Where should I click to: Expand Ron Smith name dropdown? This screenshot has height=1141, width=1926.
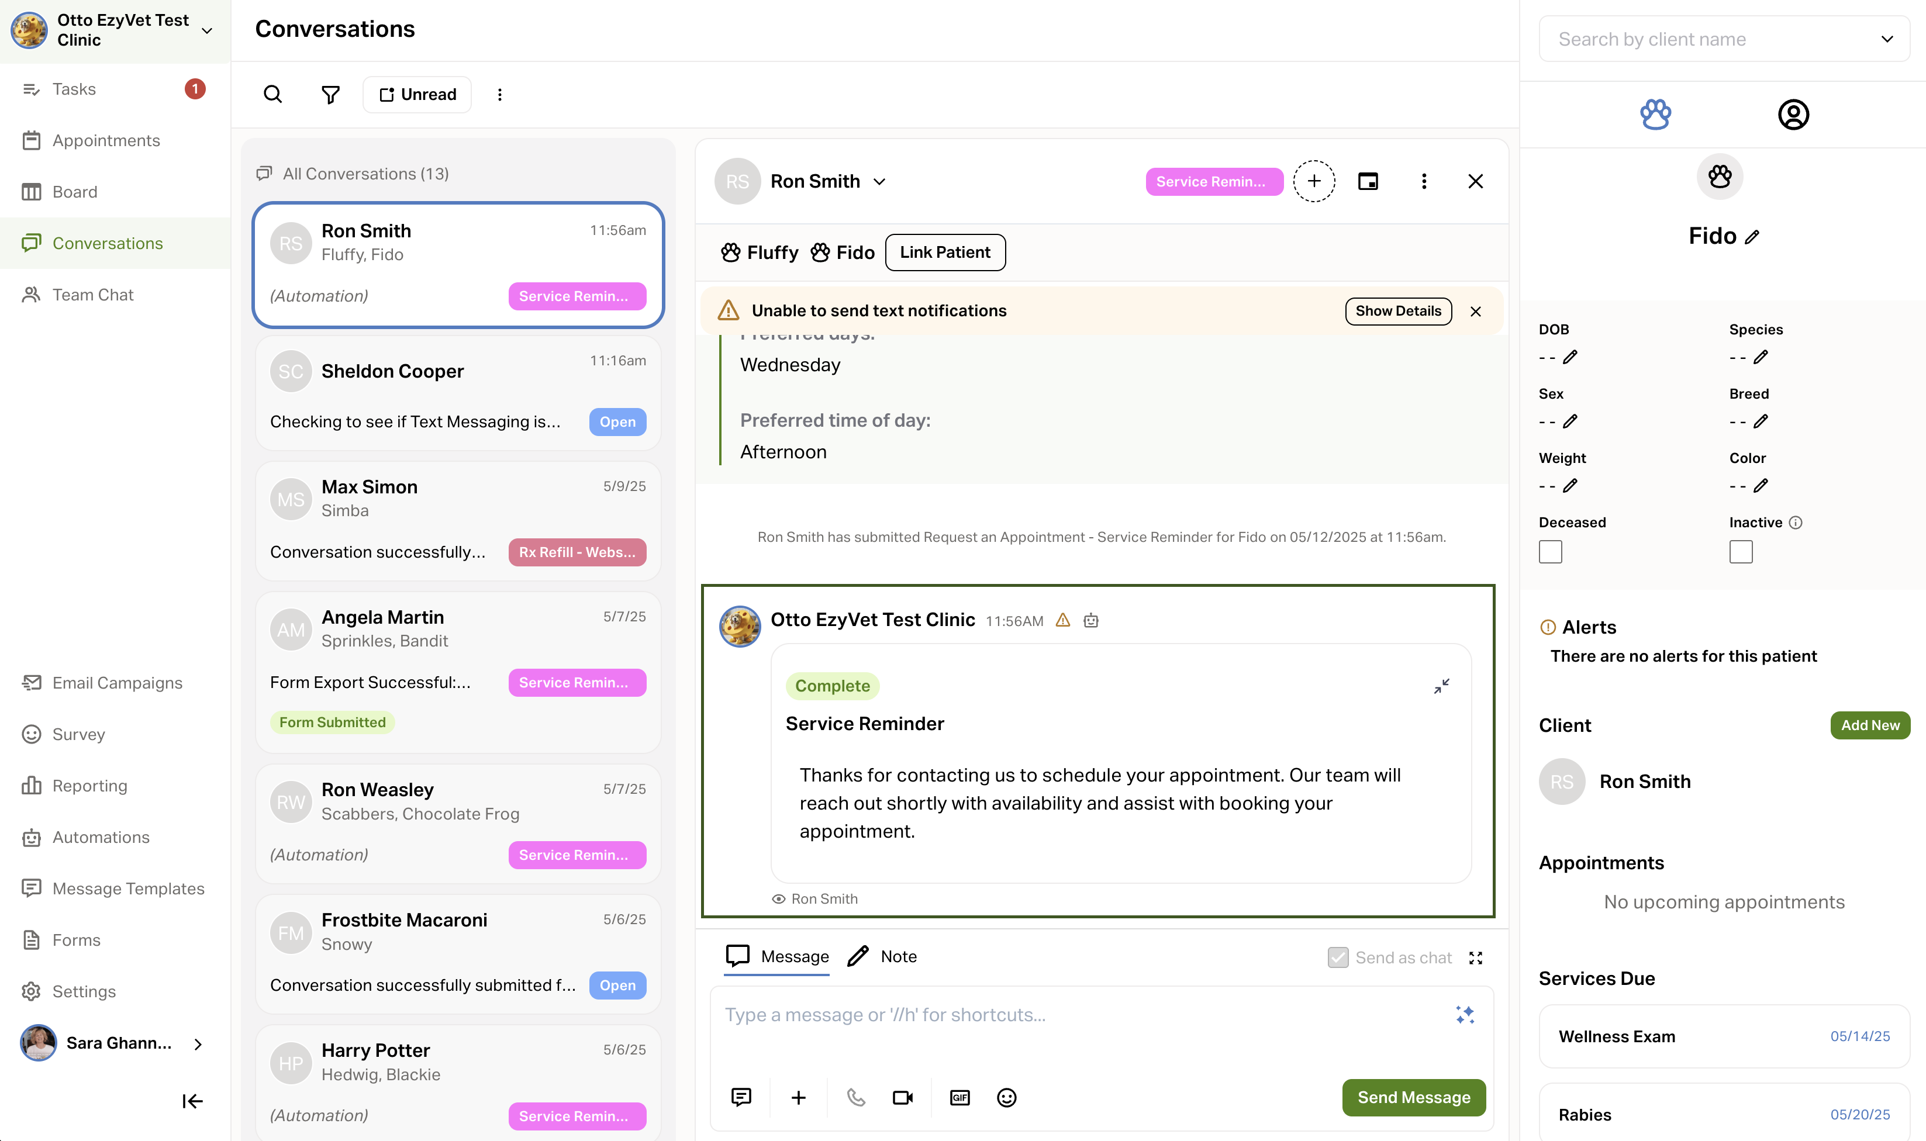tap(879, 182)
